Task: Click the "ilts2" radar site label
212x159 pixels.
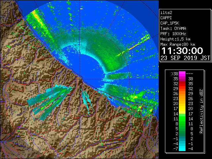Action: (166, 13)
